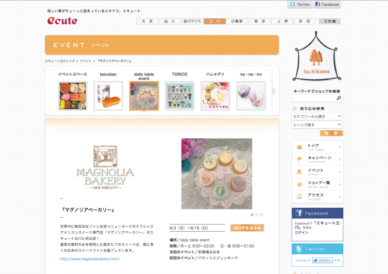Image resolution: width=388 pixels, height=274 pixels.
Task: Click the ecute logo
Action: pos(62,21)
